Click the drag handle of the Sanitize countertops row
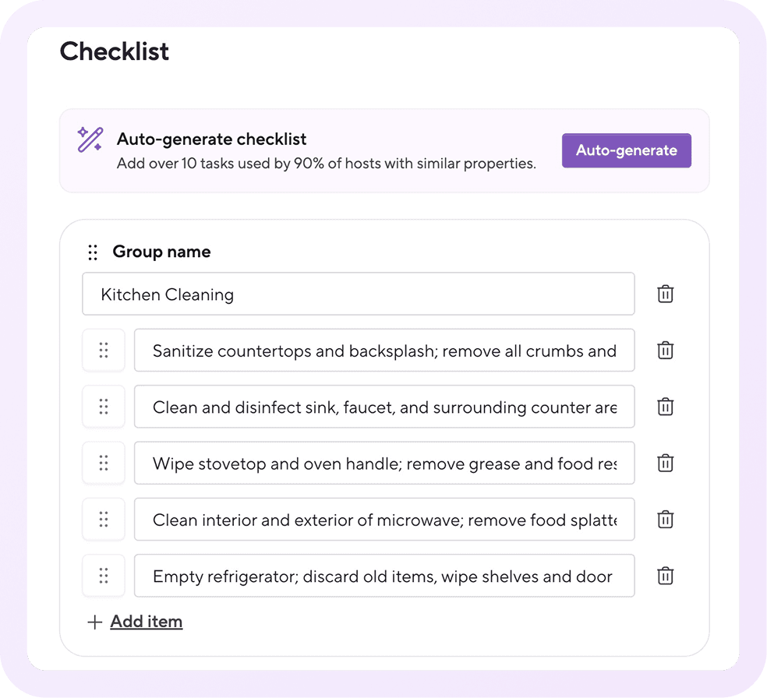Screen dimensions: 767x698 tap(104, 350)
